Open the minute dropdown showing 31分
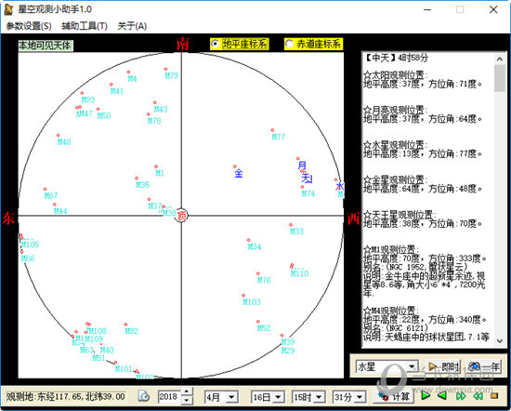511x411 pixels. coord(348,397)
